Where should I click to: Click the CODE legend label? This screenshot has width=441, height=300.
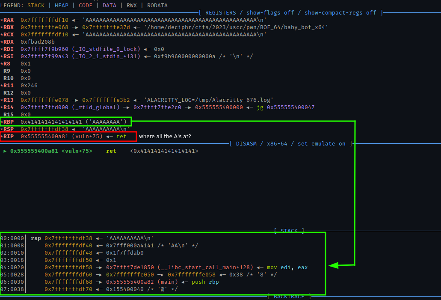[86, 5]
